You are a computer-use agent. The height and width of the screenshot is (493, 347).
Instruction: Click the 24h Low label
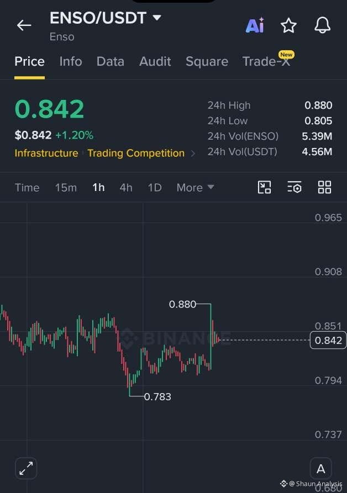click(x=228, y=121)
